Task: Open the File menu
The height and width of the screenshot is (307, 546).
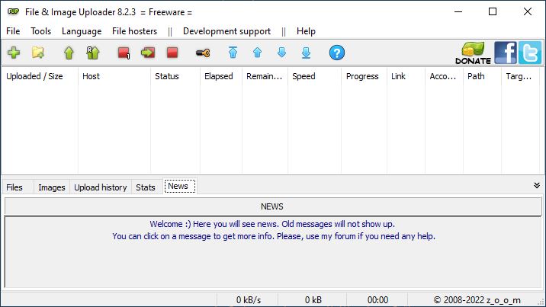Action: coord(13,31)
